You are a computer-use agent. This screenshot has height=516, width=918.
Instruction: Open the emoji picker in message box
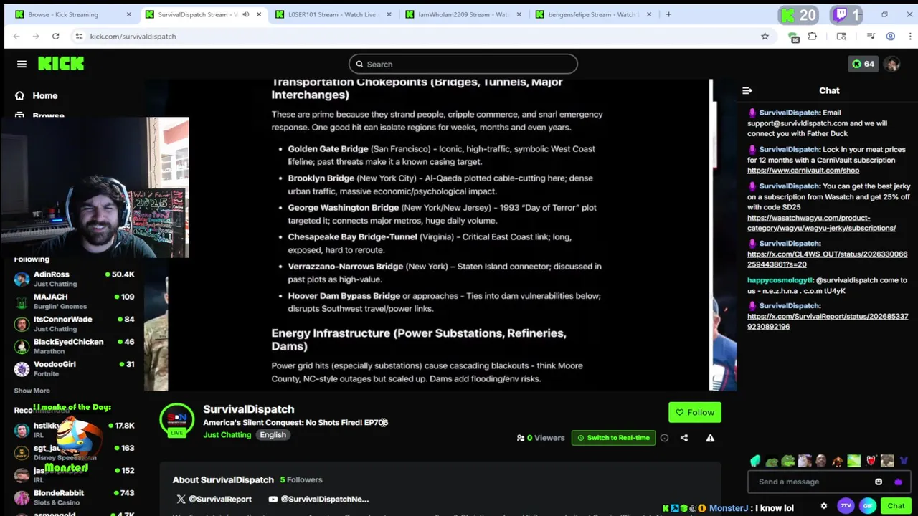pos(879,482)
